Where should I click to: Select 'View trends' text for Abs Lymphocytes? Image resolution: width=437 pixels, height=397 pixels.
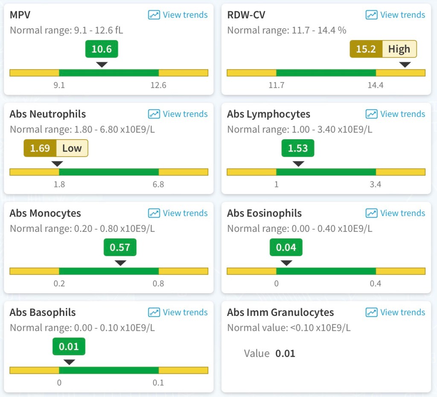[x=402, y=114]
